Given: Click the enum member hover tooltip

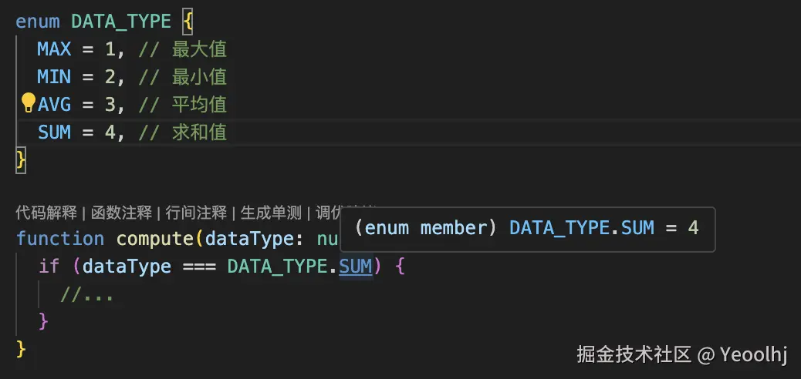Looking at the screenshot, I should [x=527, y=229].
